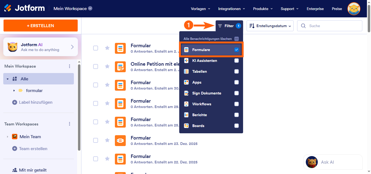Open the Vorlagen dropdown menu

pos(201,9)
